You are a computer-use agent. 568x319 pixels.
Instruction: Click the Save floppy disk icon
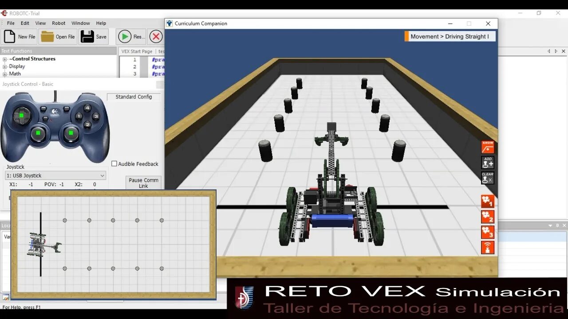[x=87, y=36]
